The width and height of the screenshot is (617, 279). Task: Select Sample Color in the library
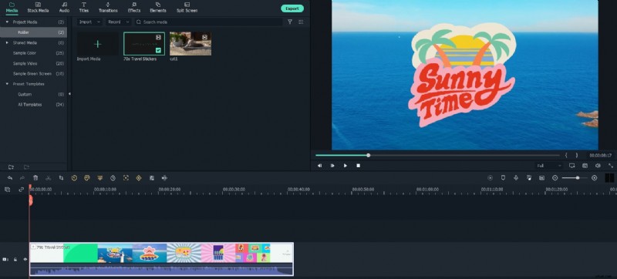25,53
